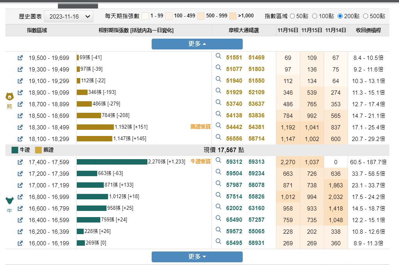Image resolution: width=399 pixels, height=265 pixels.
Task: Open external link for 18,300 - 18,499 range
Action: click(20, 127)
